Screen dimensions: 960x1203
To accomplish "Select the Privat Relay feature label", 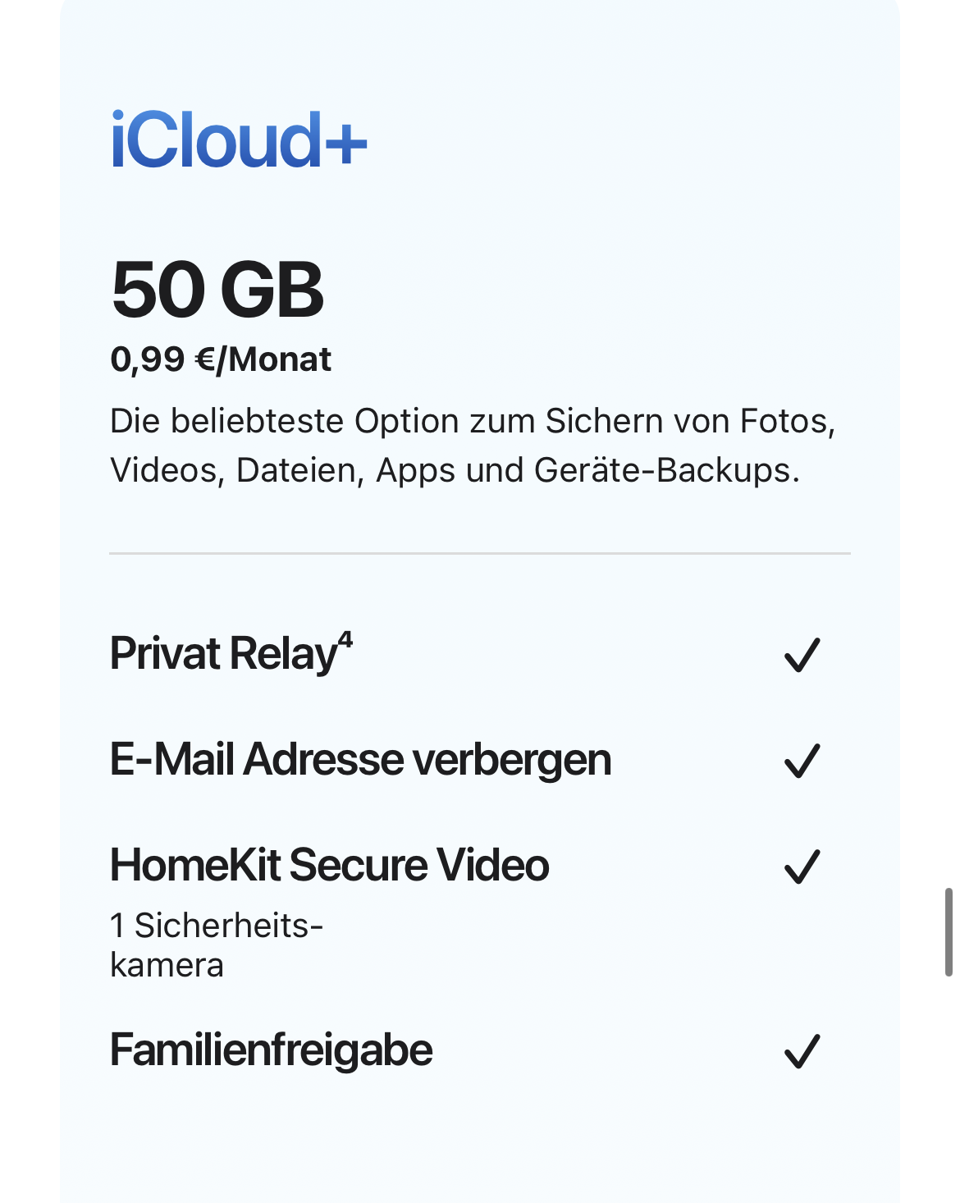I will (x=223, y=654).
